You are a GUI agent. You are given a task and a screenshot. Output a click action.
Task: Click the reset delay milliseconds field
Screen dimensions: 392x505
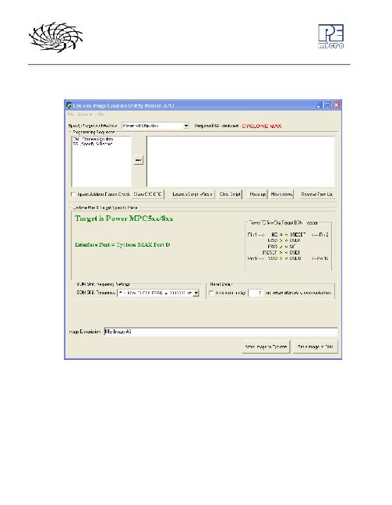pos(256,293)
